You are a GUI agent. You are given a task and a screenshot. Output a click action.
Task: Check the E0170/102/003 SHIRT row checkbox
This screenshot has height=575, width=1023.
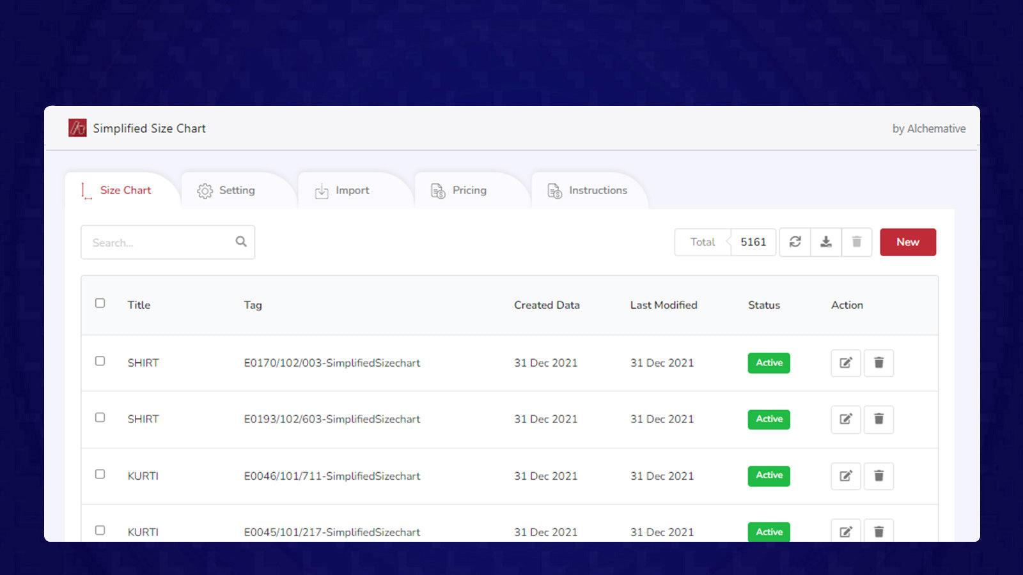[100, 362]
